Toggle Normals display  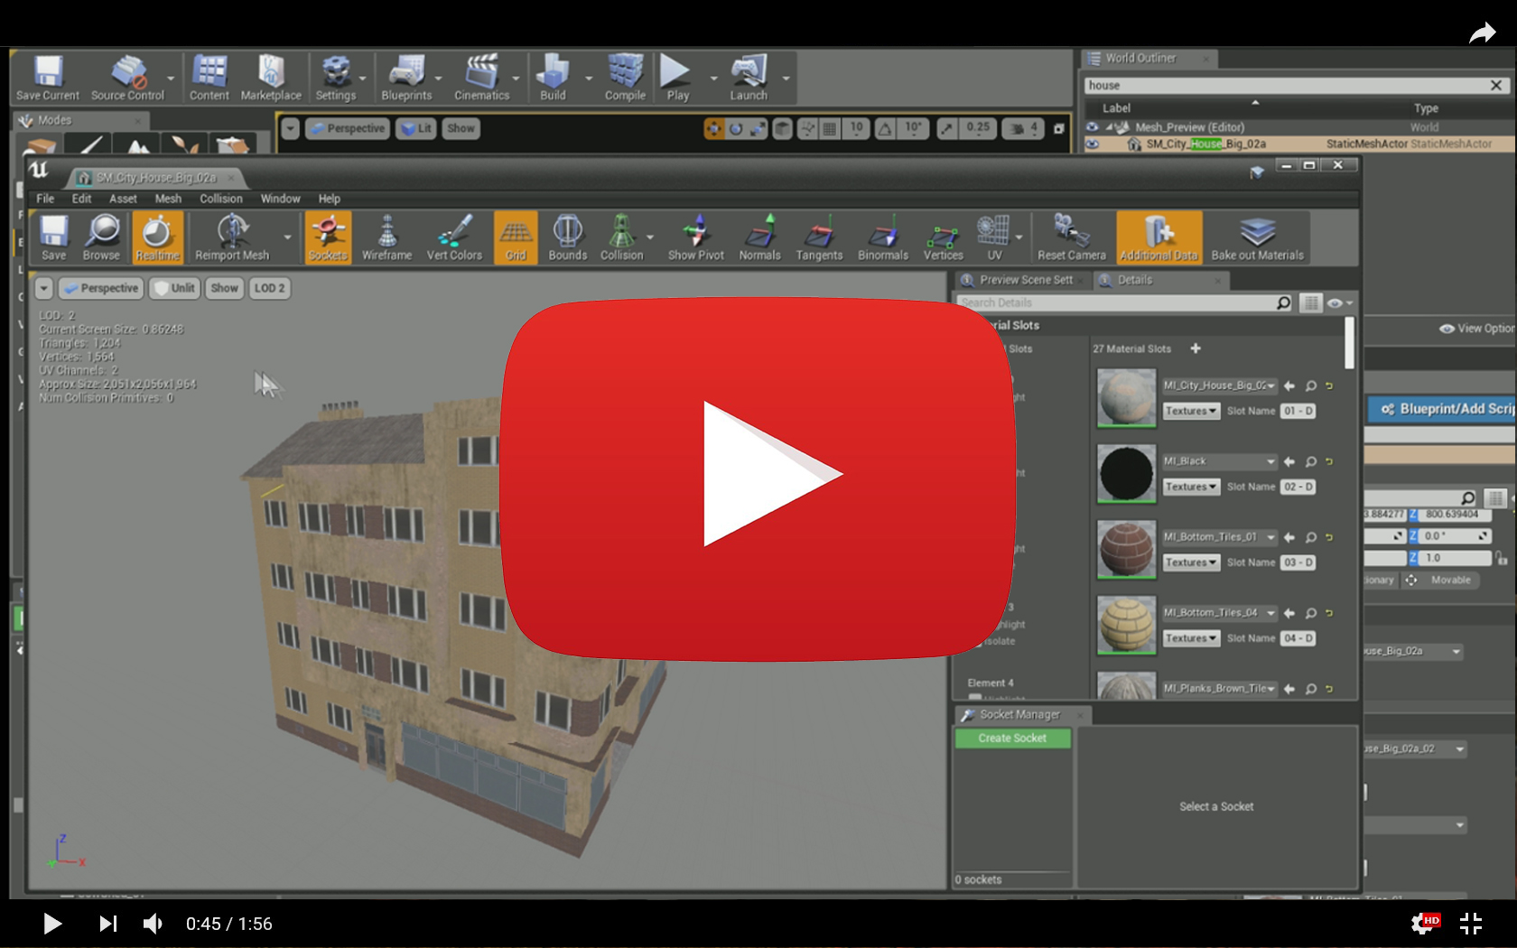(x=759, y=237)
